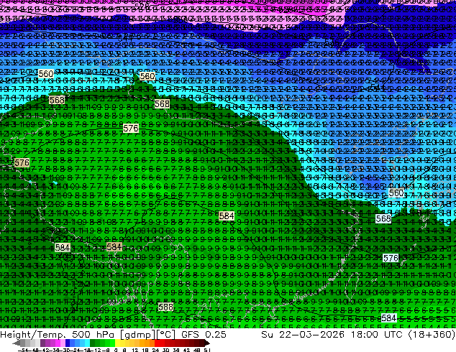The image size is (456, 352).
Task: Select the dark green legend swatch
Action: 93,343
